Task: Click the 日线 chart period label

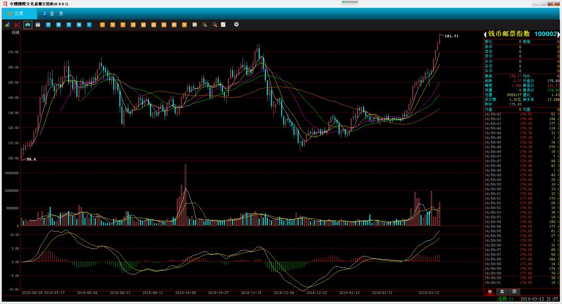Action: 16,33
